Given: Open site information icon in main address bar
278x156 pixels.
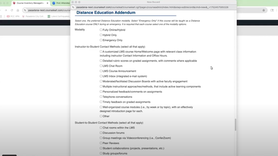Looking at the screenshot, I should click(x=25, y=10).
